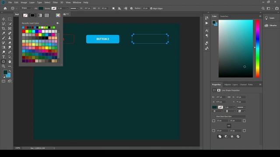Toggle link between shape width and height in options bar

[94, 8]
